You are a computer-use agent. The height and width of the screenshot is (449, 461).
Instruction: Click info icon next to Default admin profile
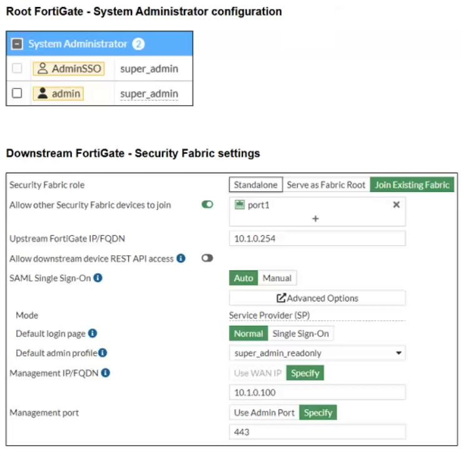pos(103,353)
